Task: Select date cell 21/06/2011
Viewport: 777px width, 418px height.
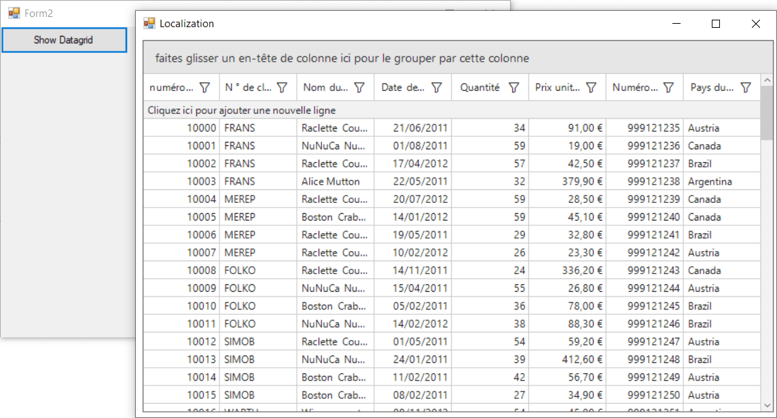Action: (x=413, y=128)
